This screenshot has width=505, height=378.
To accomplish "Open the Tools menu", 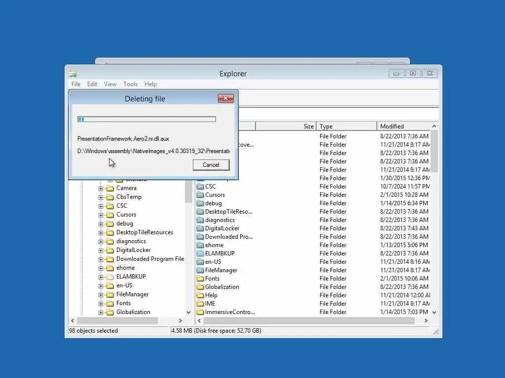I will [130, 84].
